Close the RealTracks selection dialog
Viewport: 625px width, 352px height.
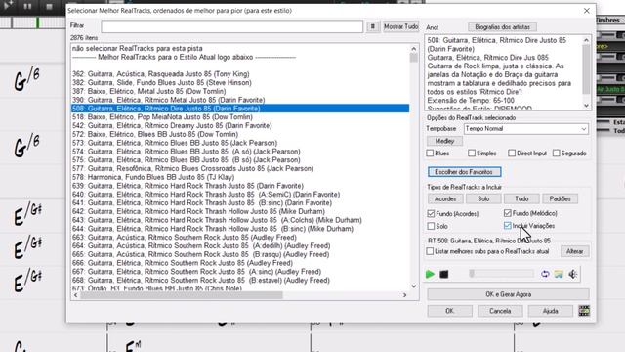pos(586,11)
